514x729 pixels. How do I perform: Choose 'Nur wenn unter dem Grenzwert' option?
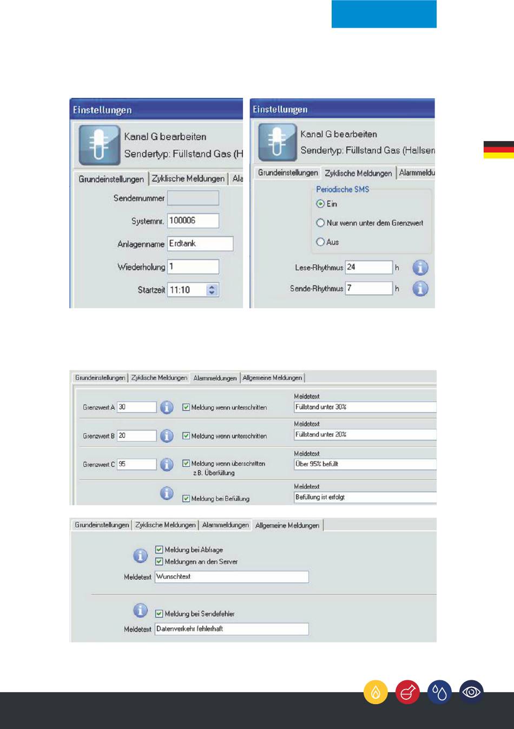(320, 223)
